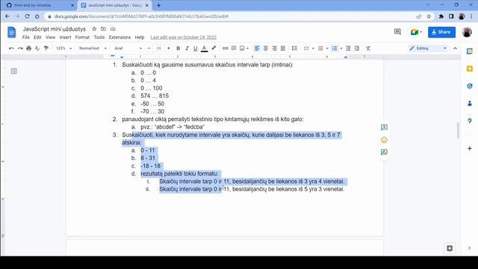Toggle italic formatting

click(187, 48)
